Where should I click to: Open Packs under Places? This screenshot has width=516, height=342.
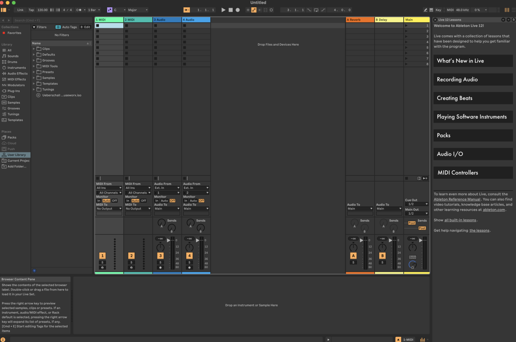[x=12, y=137]
